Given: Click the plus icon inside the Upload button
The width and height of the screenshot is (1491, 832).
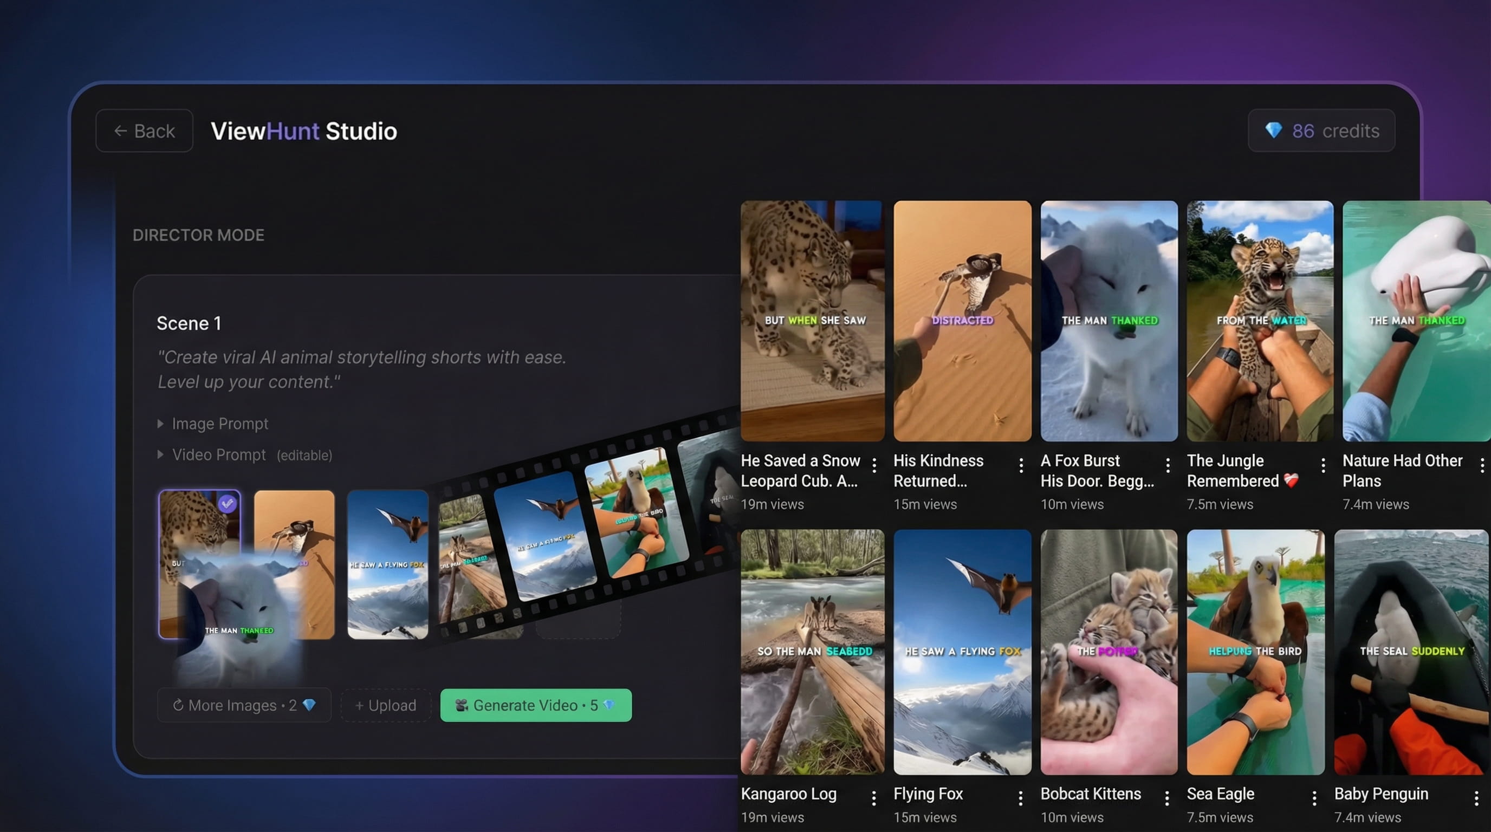Looking at the screenshot, I should (359, 705).
